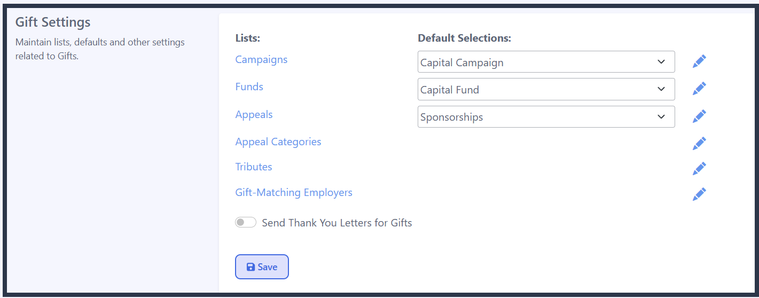Click the Default Selections column label
759x298 pixels.
(x=465, y=38)
